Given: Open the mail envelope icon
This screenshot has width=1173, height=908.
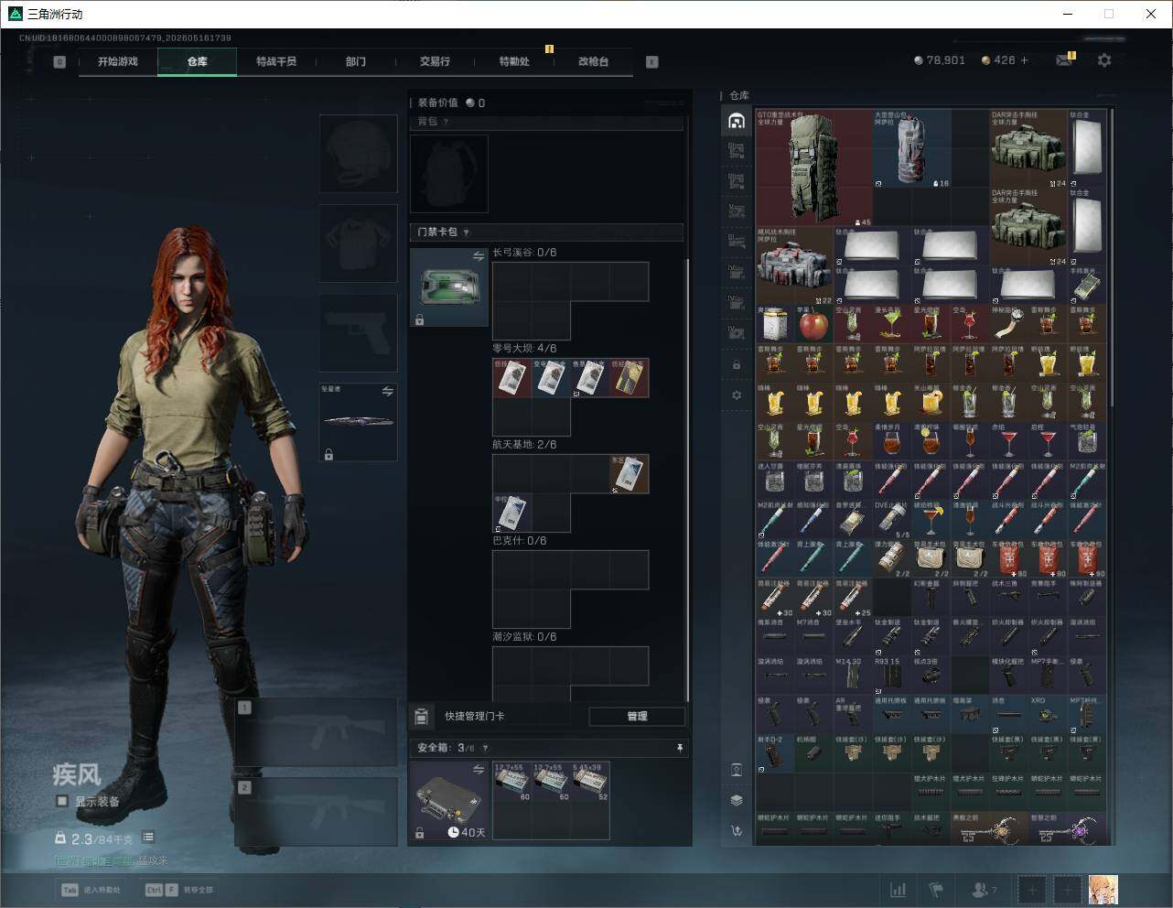Looking at the screenshot, I should point(1064,60).
